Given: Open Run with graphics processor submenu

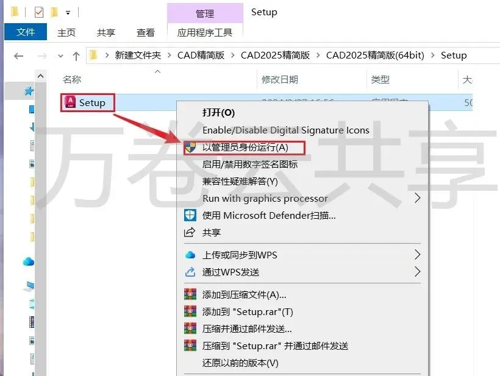Looking at the screenshot, I should [265, 198].
